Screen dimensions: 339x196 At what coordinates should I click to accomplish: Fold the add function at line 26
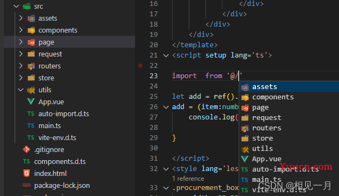(x=166, y=107)
